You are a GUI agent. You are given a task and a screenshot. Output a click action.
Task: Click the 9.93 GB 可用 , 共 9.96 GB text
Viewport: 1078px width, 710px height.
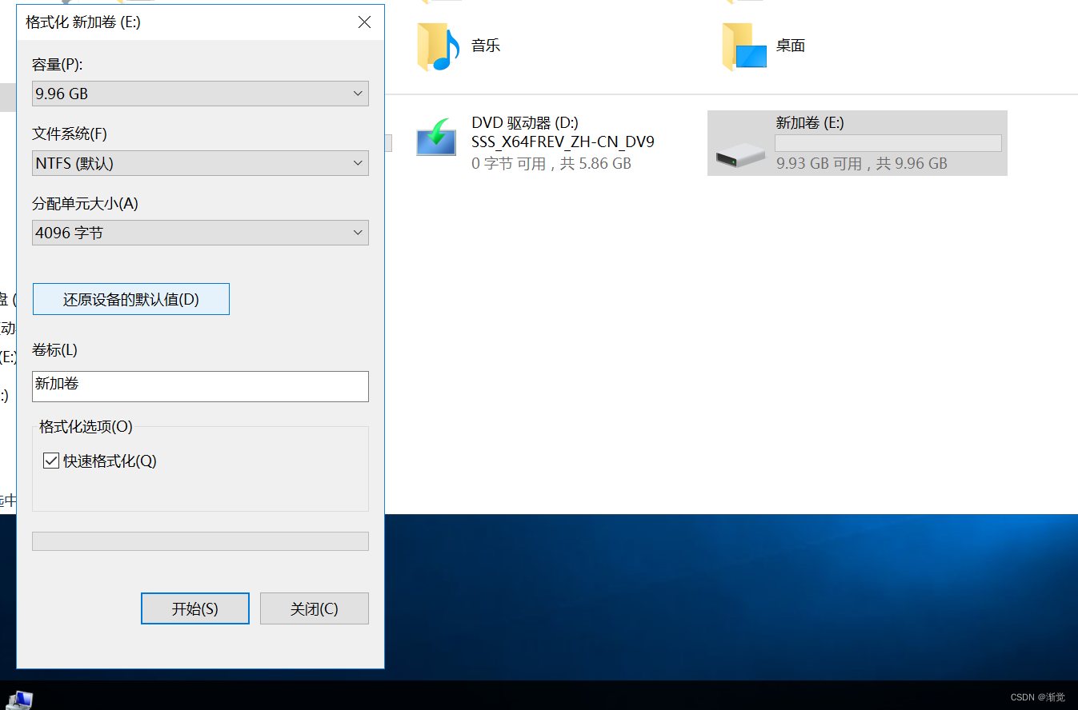[862, 163]
